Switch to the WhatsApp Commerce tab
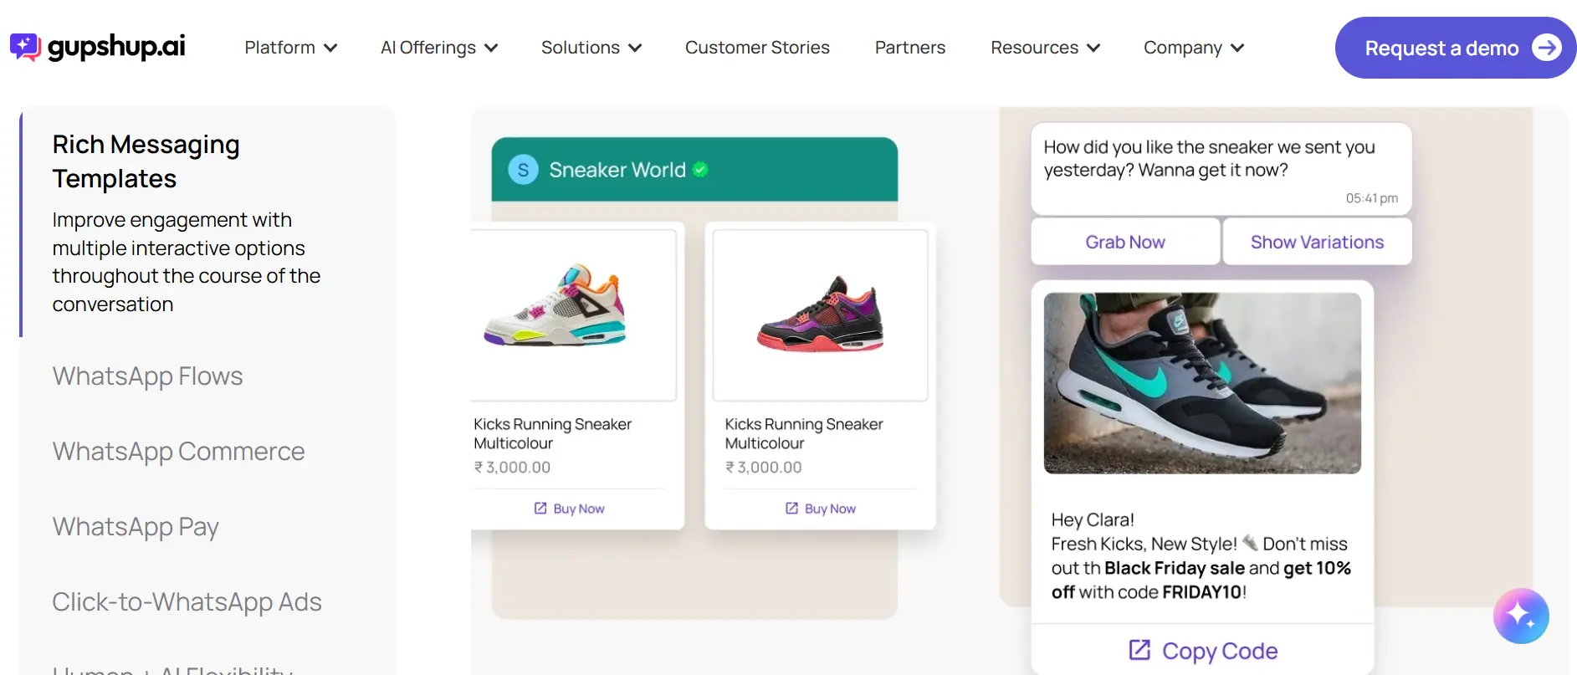The width and height of the screenshot is (1577, 675). pos(178,452)
